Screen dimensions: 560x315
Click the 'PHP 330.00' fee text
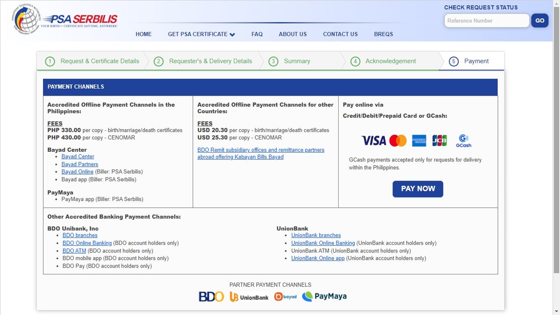(64, 130)
